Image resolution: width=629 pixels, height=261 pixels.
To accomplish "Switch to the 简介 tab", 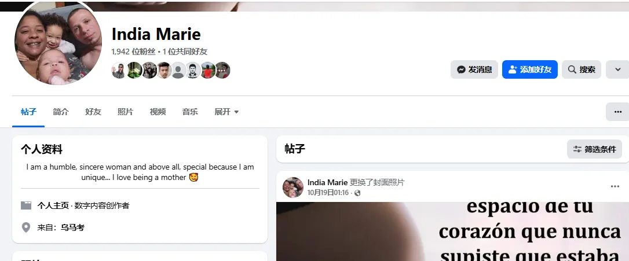I will (x=61, y=112).
